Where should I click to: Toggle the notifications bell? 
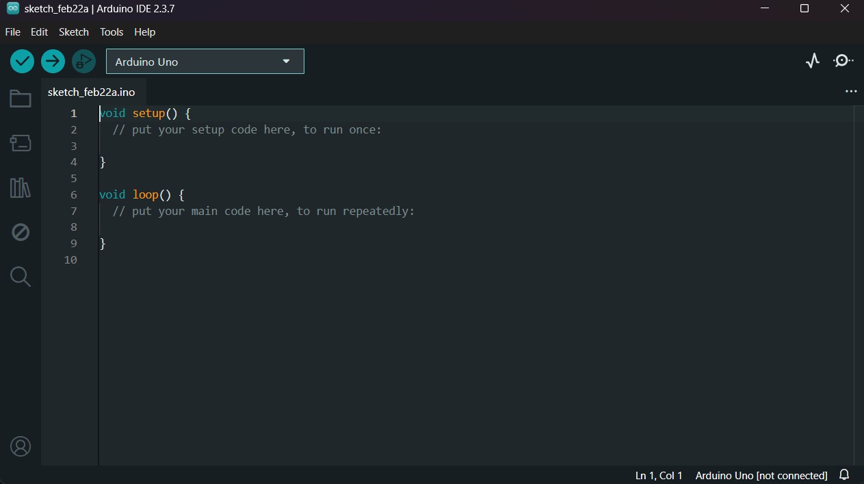click(x=844, y=475)
